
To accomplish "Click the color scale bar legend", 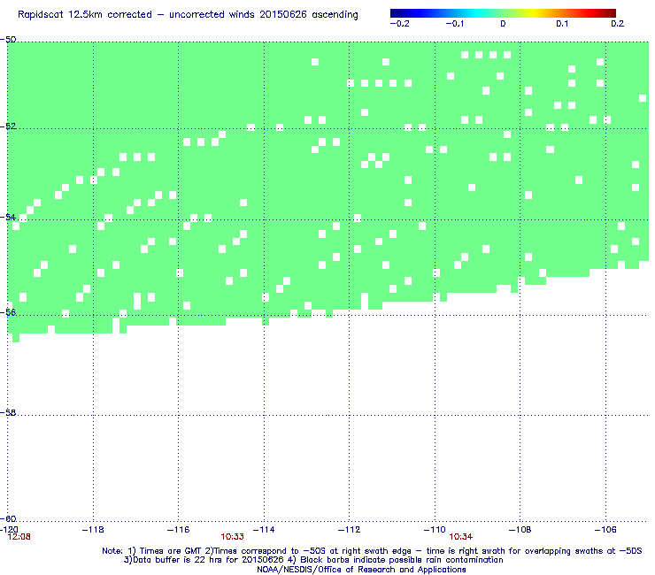I will 503,13.
